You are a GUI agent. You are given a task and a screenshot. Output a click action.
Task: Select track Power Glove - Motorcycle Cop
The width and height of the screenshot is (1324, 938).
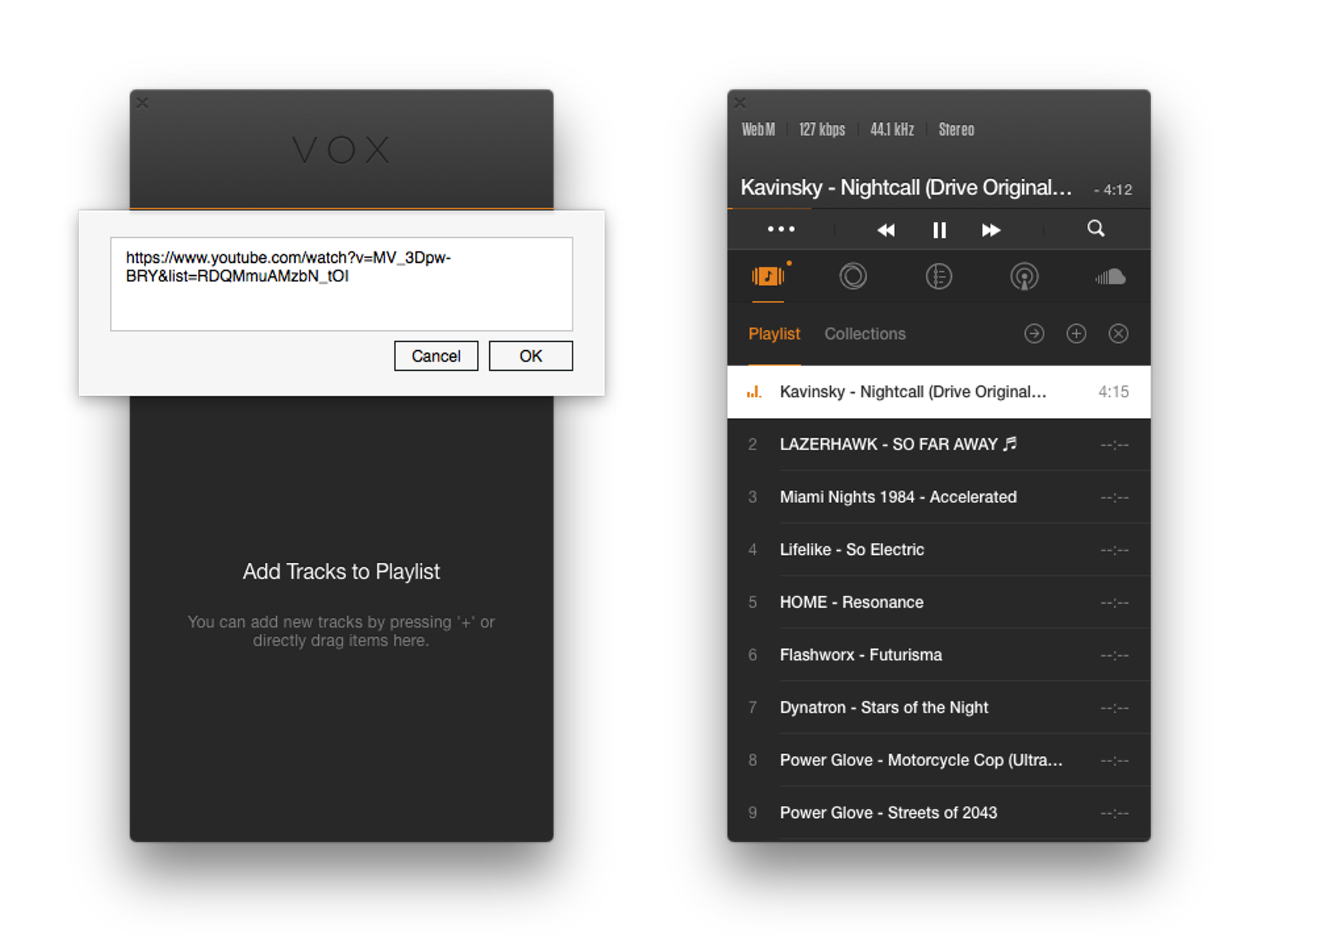coord(939,761)
